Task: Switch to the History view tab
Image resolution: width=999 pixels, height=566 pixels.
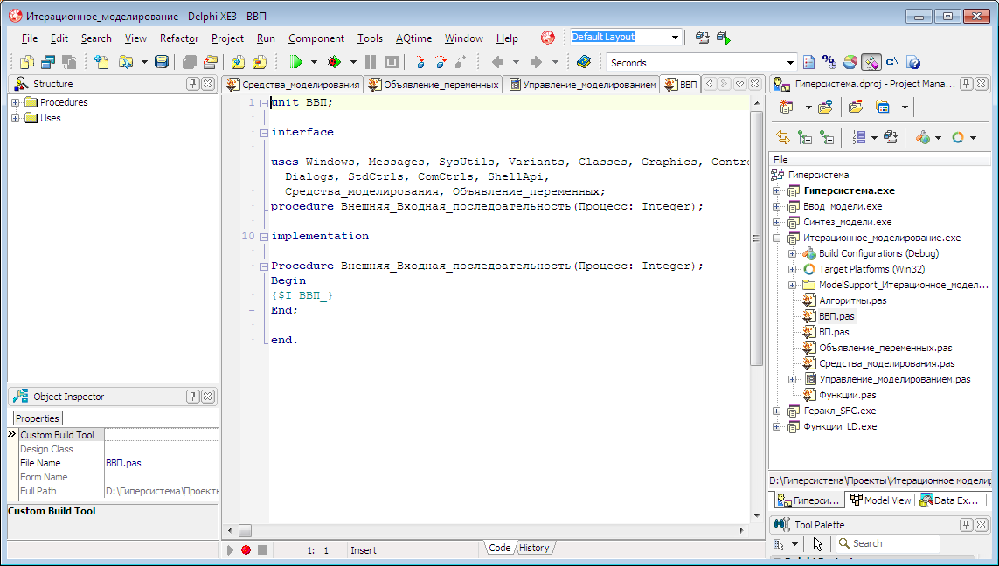Action: pyautogui.click(x=534, y=548)
